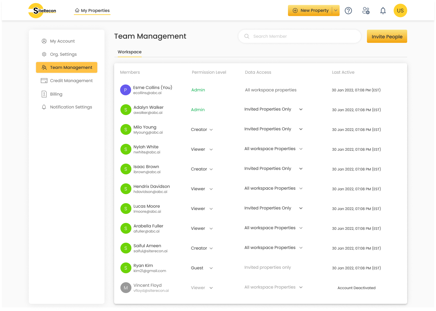Click the add-user icon in the top bar
This screenshot has width=436, height=311.
pyautogui.click(x=366, y=10)
